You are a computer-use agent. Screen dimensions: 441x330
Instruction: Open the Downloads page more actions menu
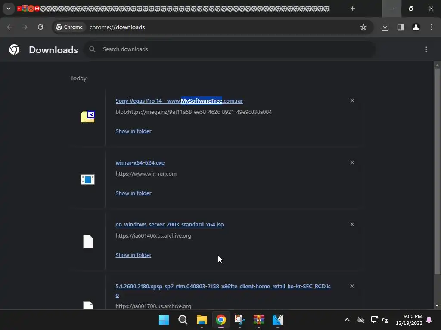click(x=426, y=49)
